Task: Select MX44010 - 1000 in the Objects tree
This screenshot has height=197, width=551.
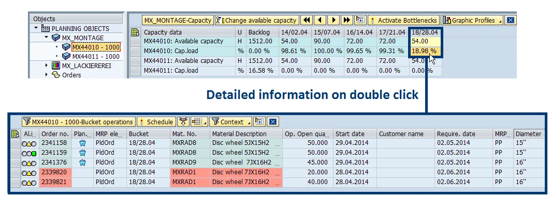Action: coord(96,47)
